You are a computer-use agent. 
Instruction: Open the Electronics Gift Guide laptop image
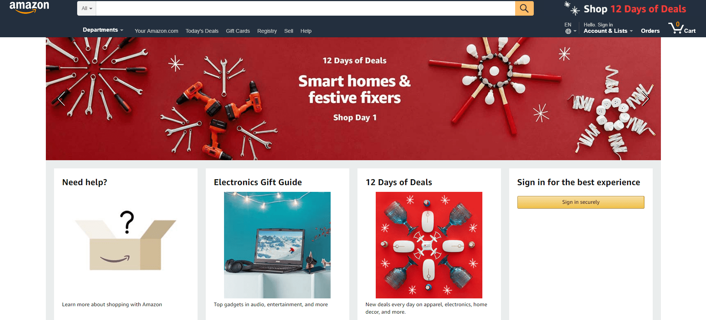(277, 245)
